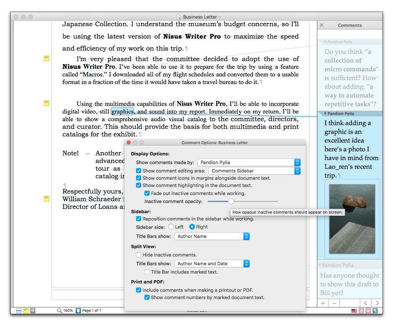Adjust the Inactive comment opacity slider

[231, 201]
